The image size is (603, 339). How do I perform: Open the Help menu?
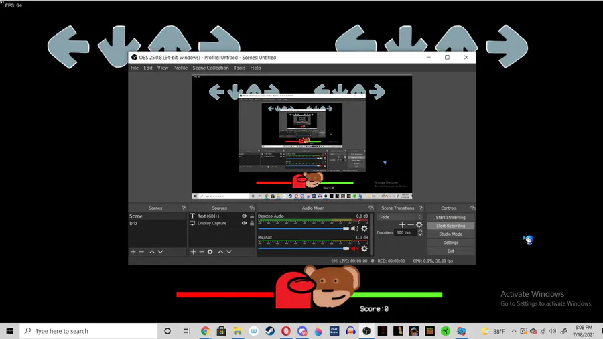coord(256,68)
